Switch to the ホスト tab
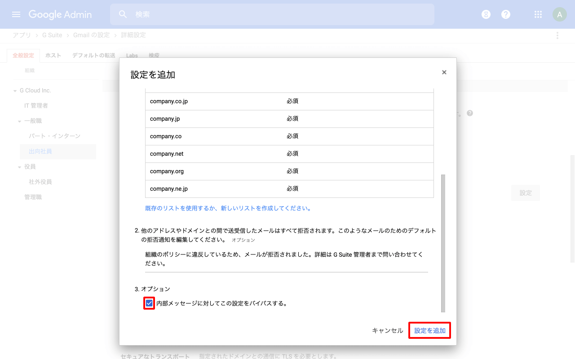 (53, 56)
